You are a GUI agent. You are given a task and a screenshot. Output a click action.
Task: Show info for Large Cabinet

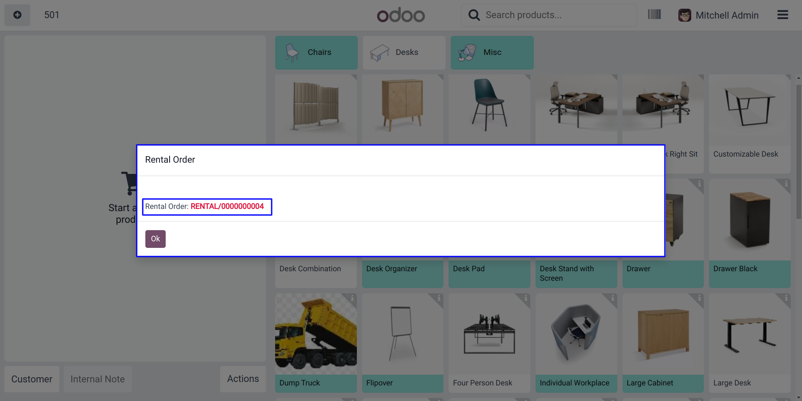tap(699, 298)
